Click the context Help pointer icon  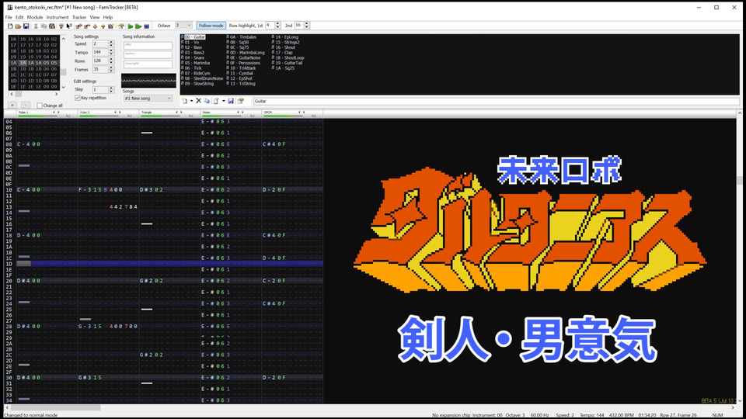69,26
